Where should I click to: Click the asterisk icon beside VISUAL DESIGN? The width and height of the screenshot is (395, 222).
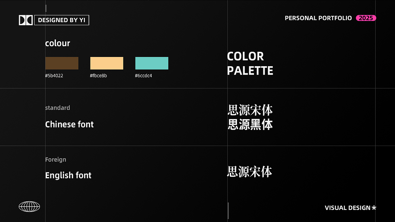coord(374,208)
